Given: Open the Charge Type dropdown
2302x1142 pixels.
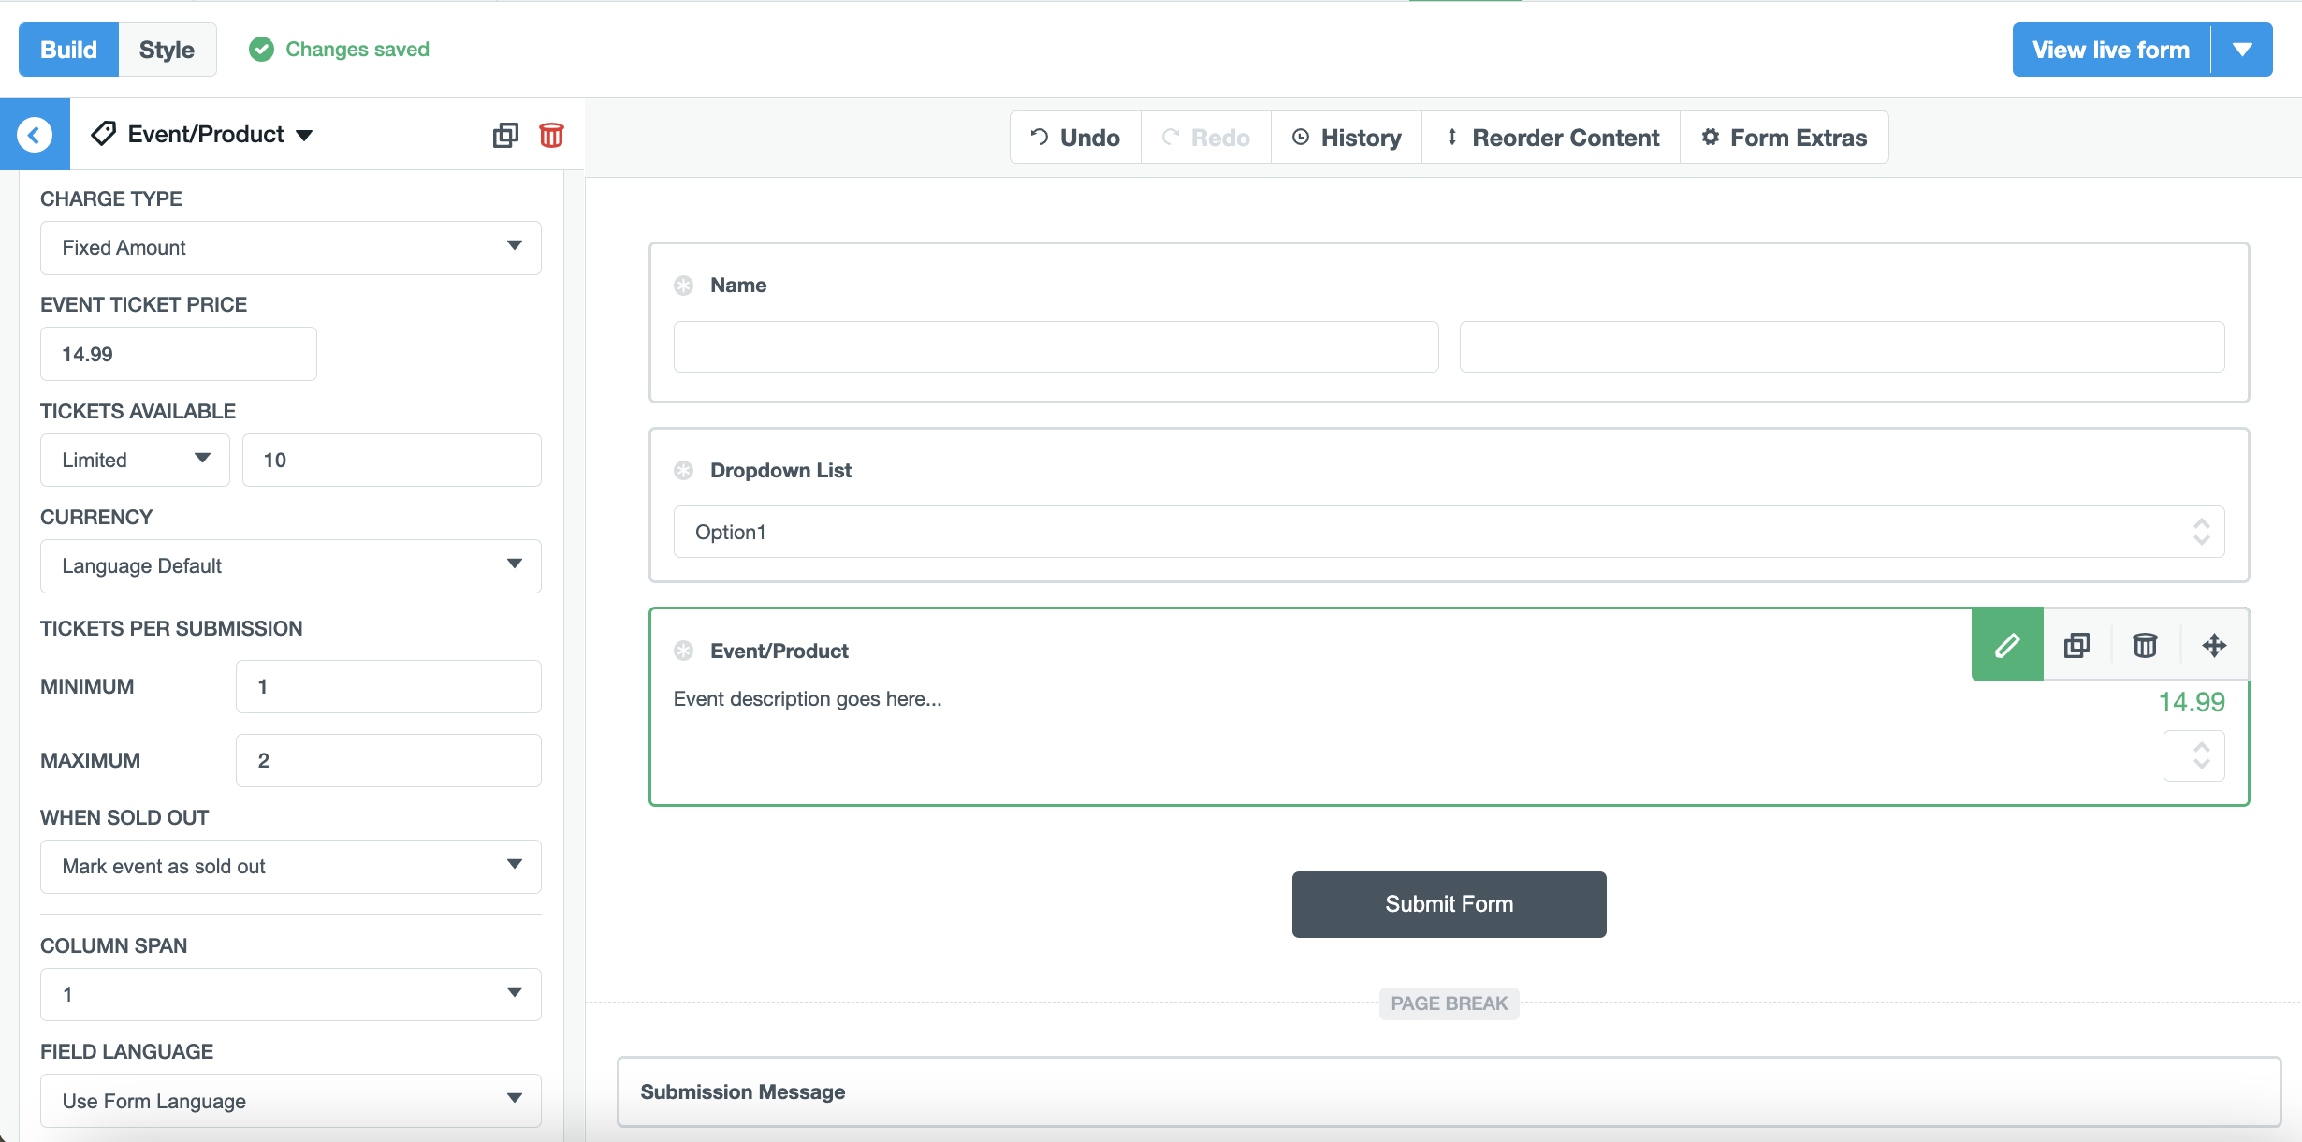Looking at the screenshot, I should click(x=290, y=247).
